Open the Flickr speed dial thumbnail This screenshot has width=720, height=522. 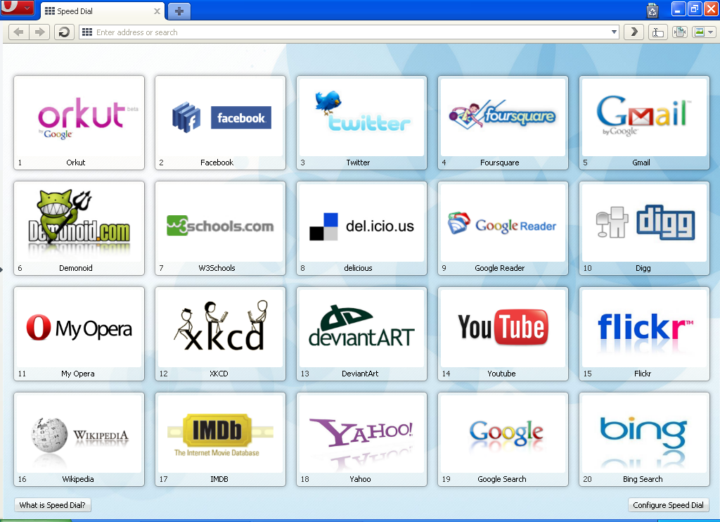[x=644, y=334]
